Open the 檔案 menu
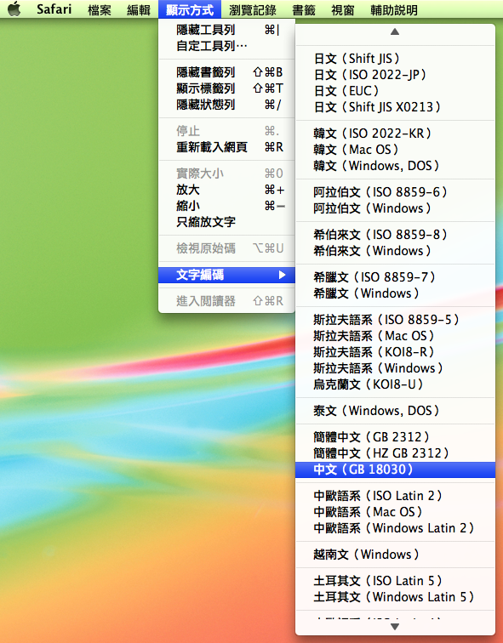503x643 pixels. [100, 9]
